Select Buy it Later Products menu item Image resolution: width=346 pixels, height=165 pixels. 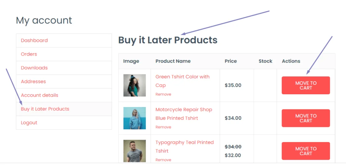coord(45,109)
